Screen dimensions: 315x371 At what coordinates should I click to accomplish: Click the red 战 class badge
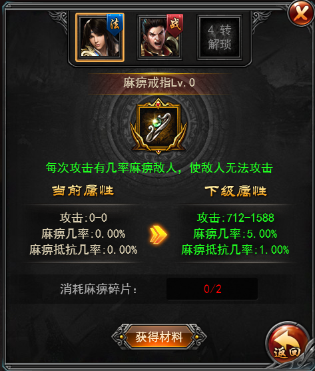pyautogui.click(x=174, y=25)
